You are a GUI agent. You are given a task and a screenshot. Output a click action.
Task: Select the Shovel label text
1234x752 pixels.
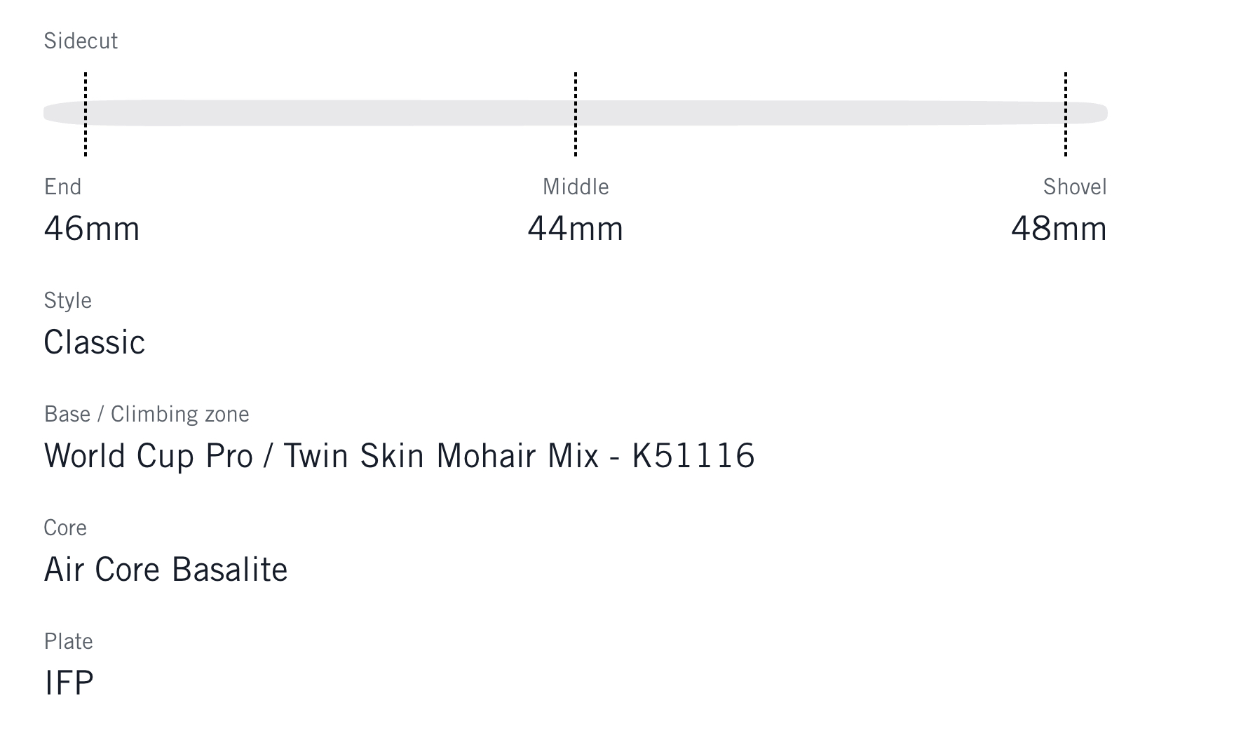pyautogui.click(x=1075, y=187)
